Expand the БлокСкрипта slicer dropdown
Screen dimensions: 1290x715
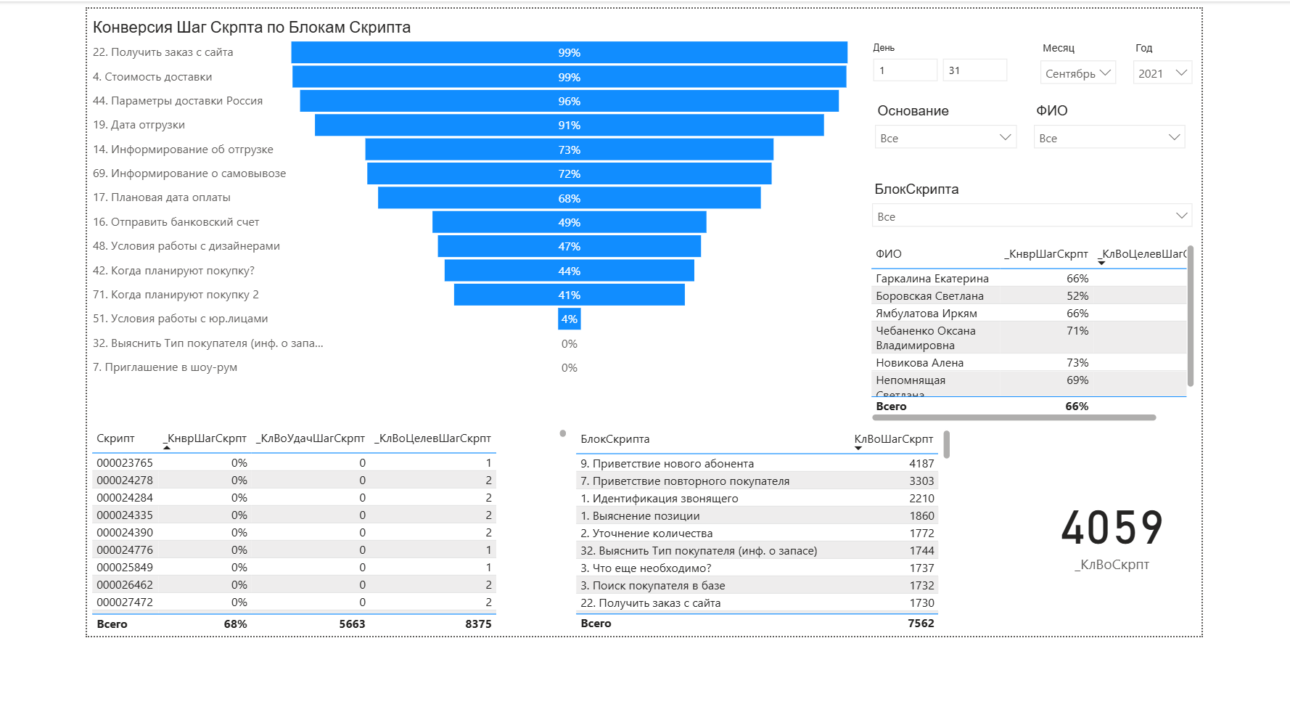pos(1032,216)
